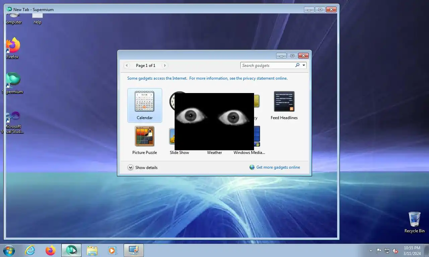The image size is (429, 257).
Task: Click the network tray icon
Action: tap(387, 251)
